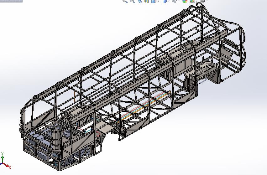This screenshot has height=175, width=267.
Task: Toggle the Section View tool
Action: coord(147,1)
